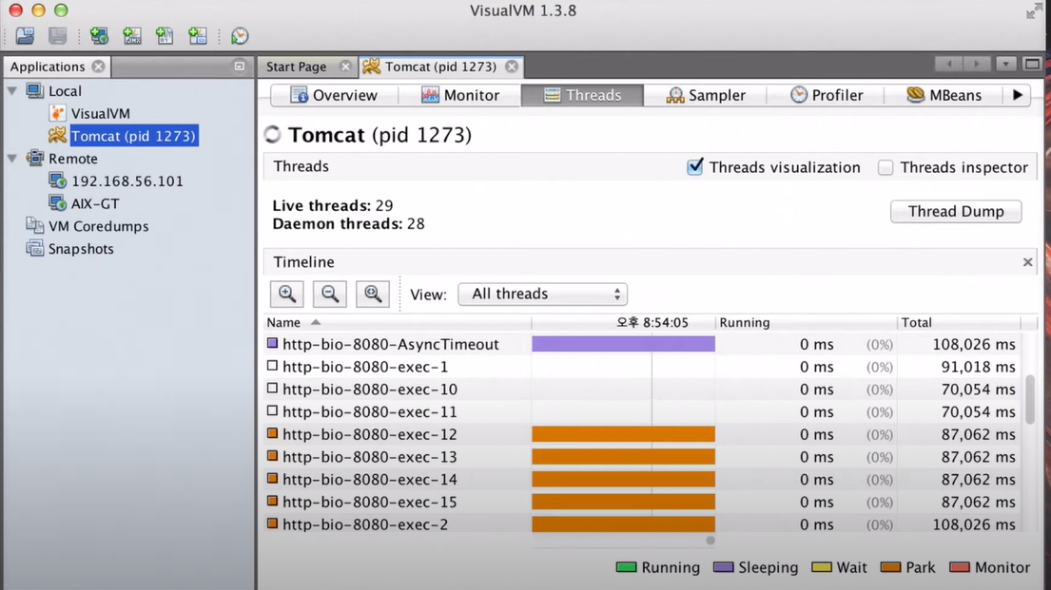Collapse the Remote tree node
The image size is (1051, 590).
point(12,159)
